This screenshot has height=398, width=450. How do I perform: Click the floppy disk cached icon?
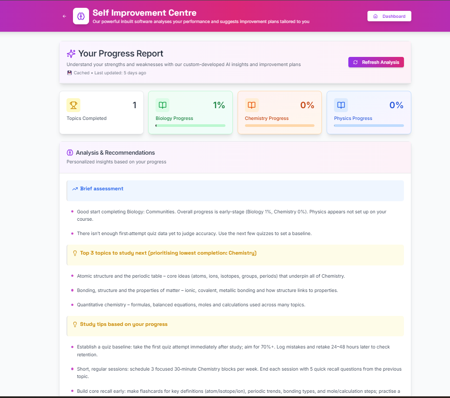tap(69, 73)
